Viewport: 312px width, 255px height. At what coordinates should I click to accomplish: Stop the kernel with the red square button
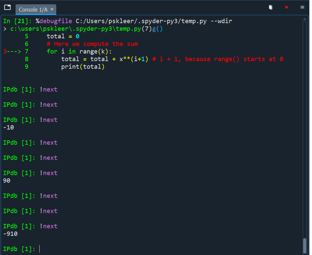[x=286, y=7]
